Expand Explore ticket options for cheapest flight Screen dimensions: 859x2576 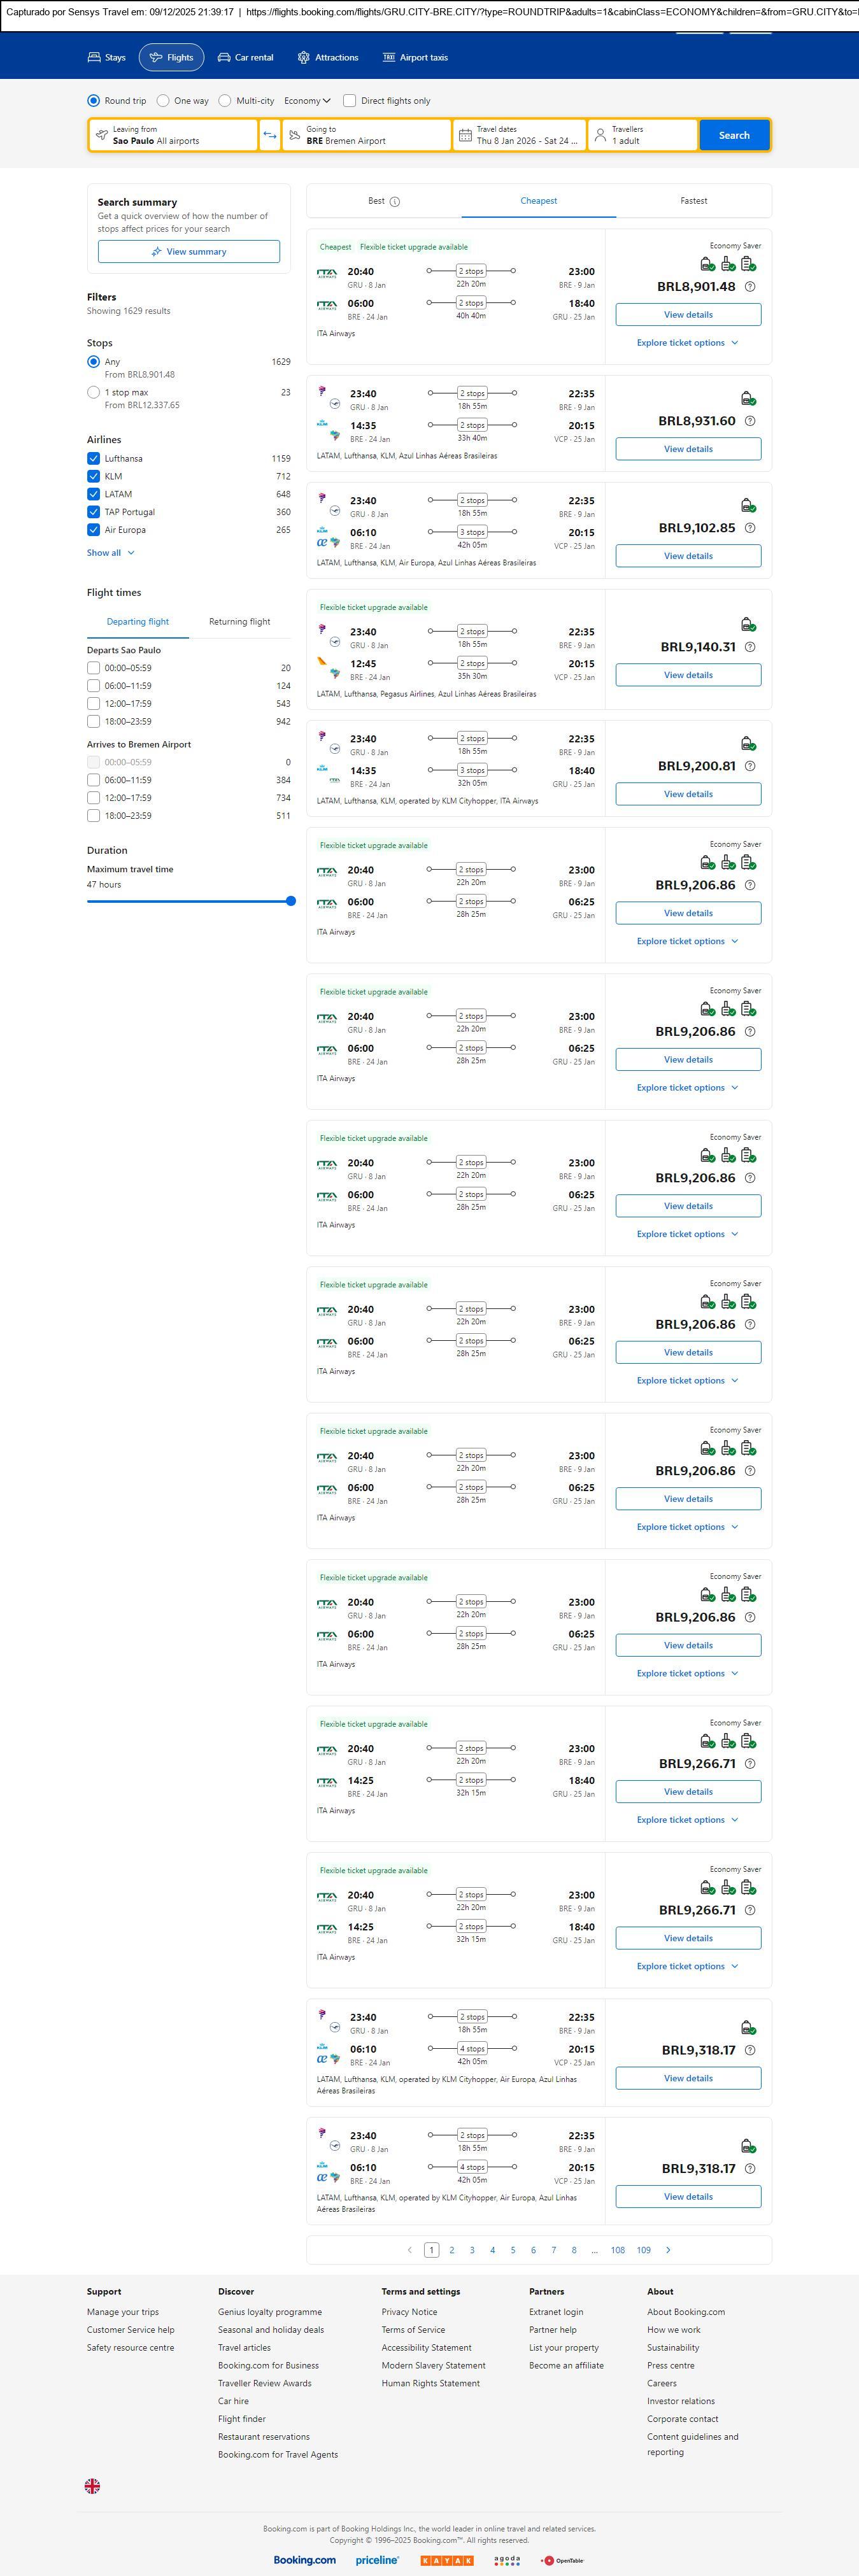coord(687,343)
